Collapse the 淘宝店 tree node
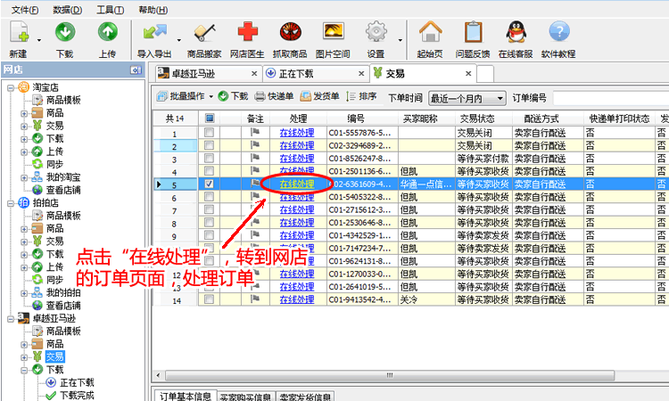The image size is (669, 401). point(11,88)
